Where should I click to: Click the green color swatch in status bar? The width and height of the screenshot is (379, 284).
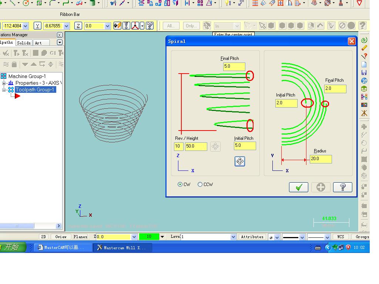tap(149, 237)
